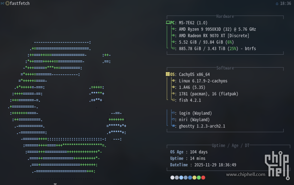Click the kernel gear icon beside Linux 6.17.9
This screenshot has width=294, height=185.
(x=174, y=81)
